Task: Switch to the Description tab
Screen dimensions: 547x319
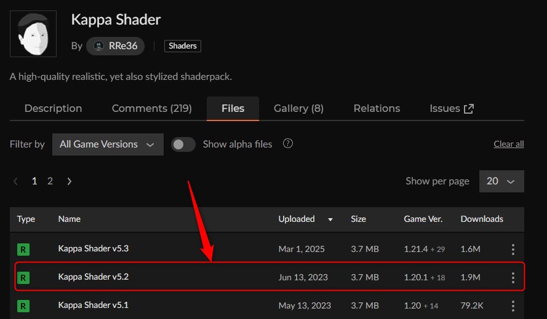Action: point(54,108)
